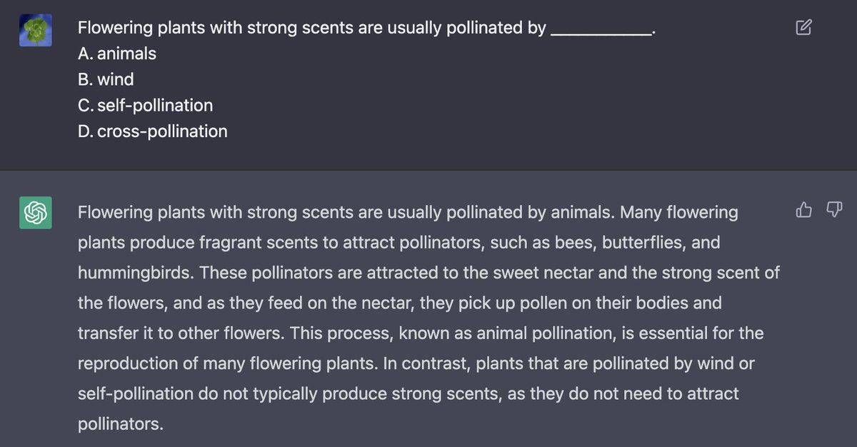Viewport: 857px width, 447px height.
Task: Click the green ChatGPT logo avatar
Action: [35, 213]
